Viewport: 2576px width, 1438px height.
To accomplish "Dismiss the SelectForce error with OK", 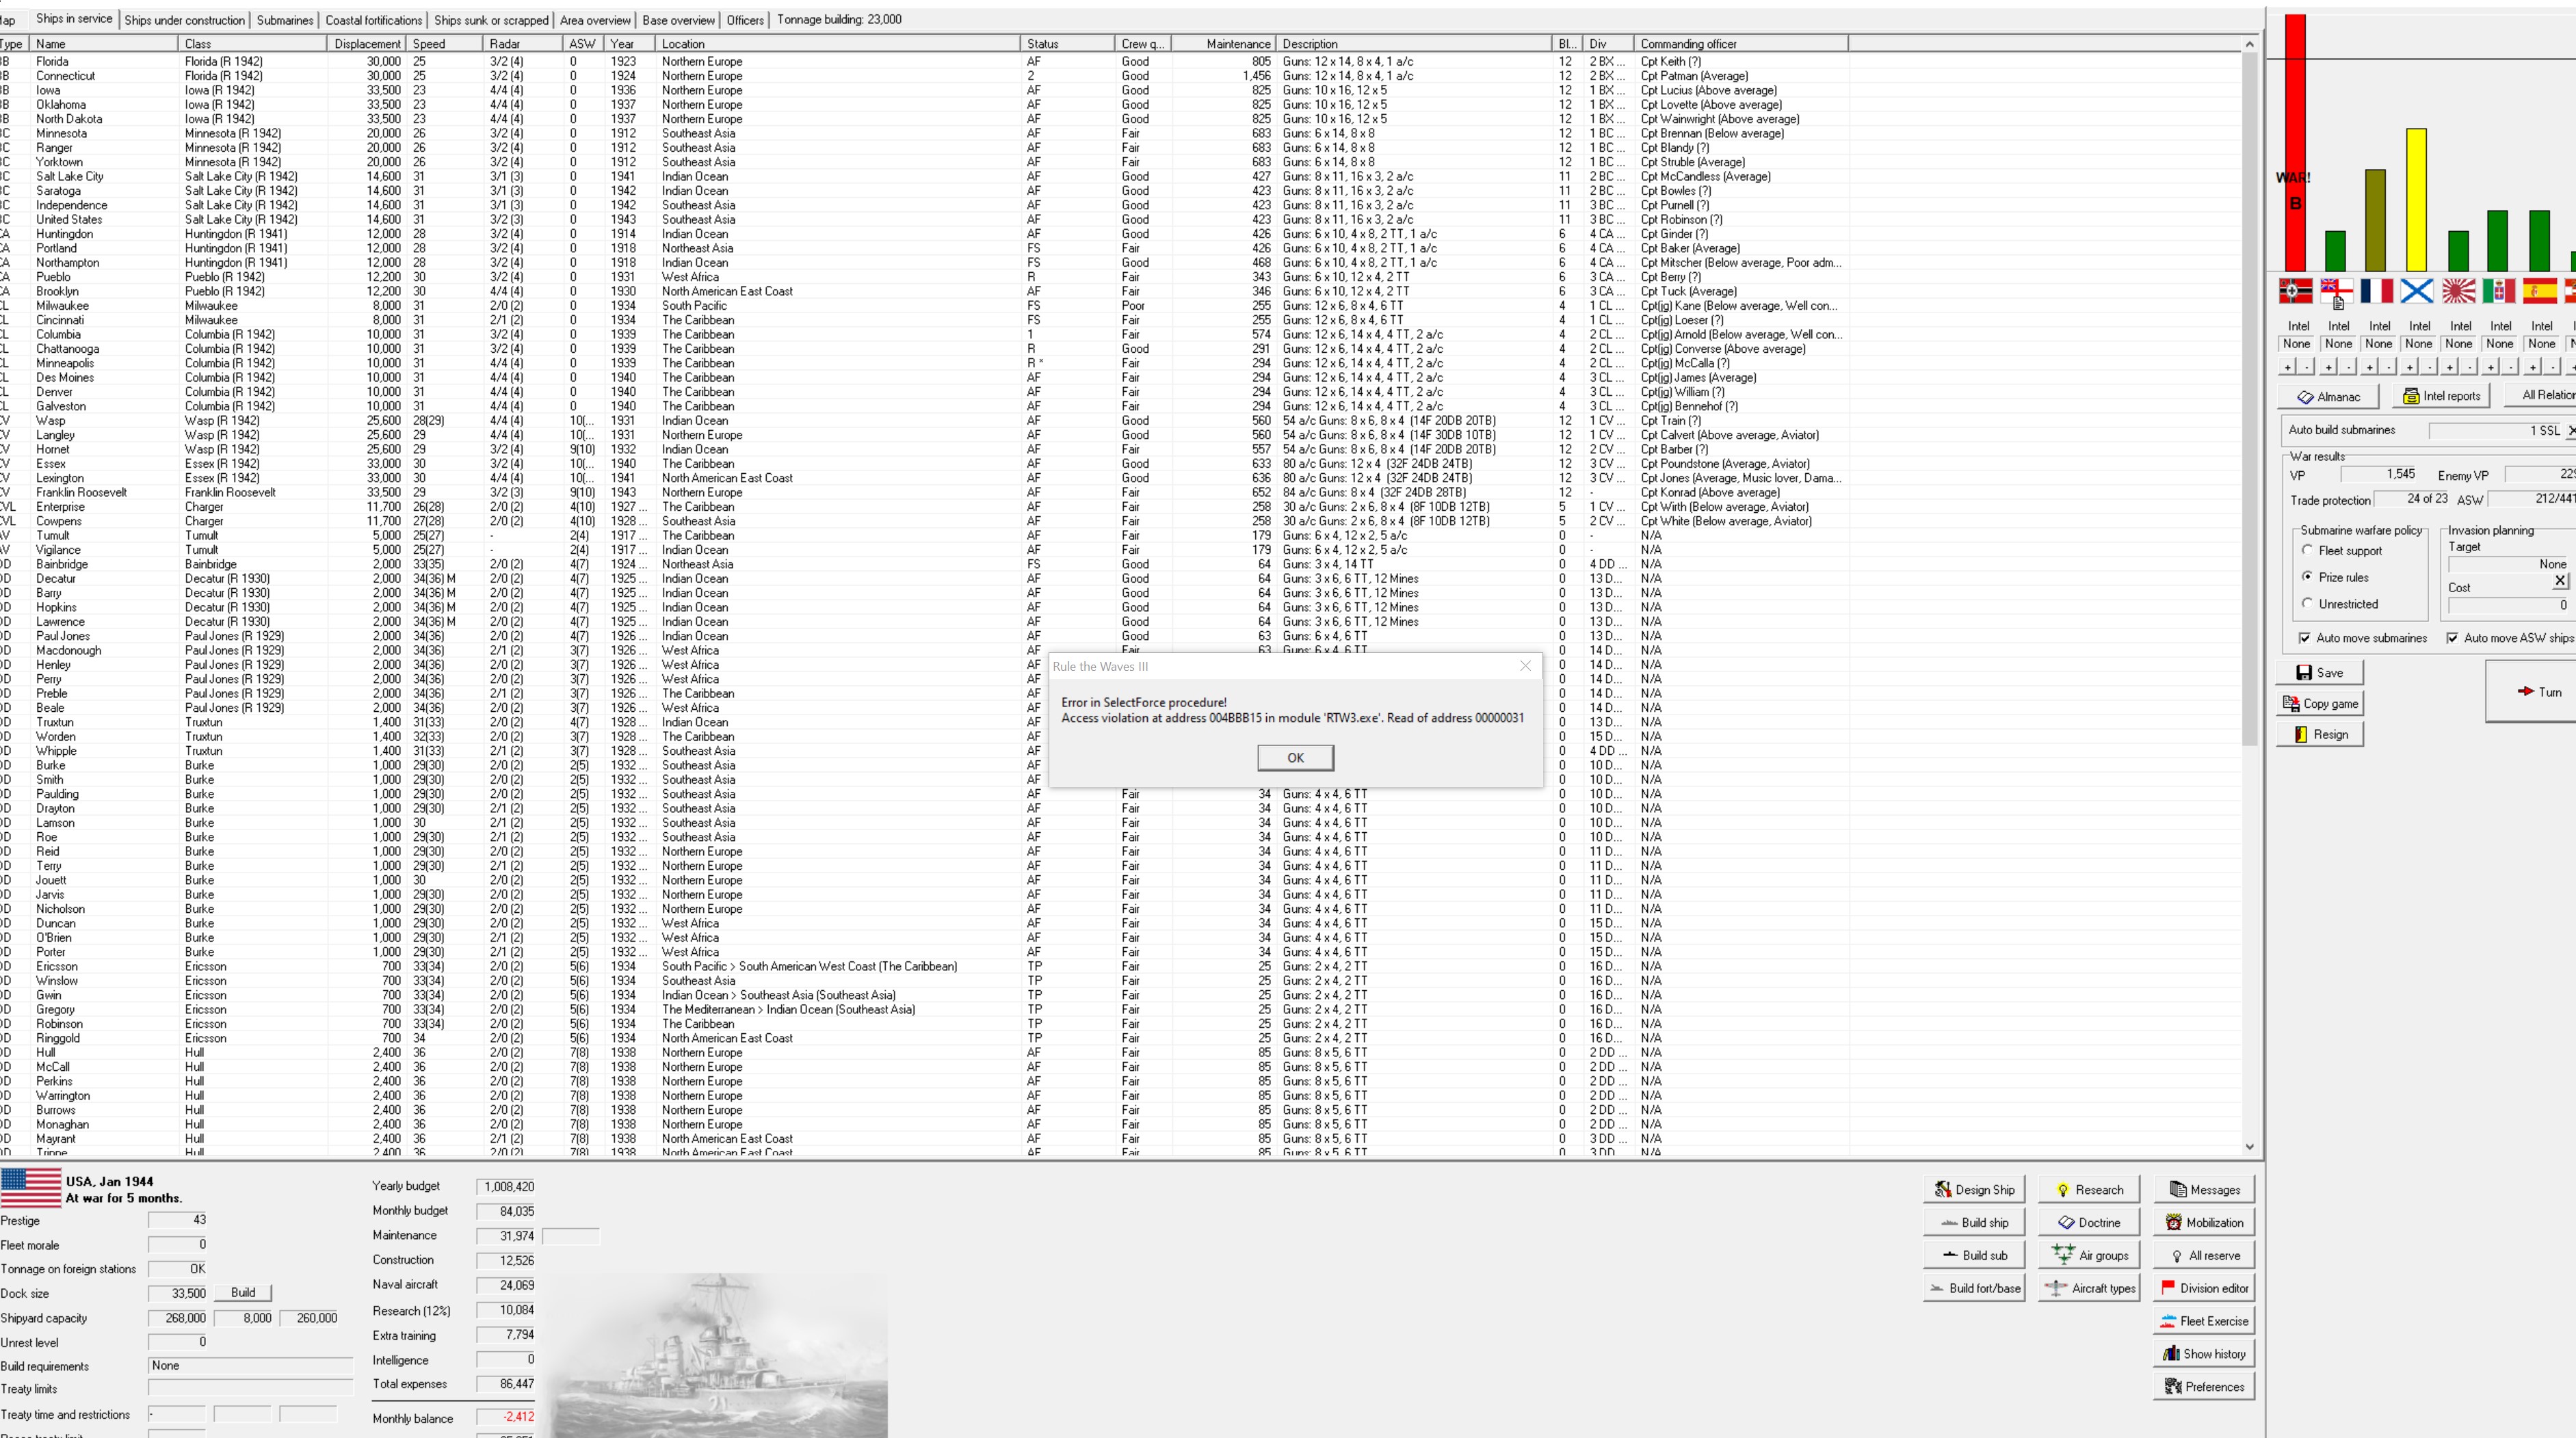I will click(x=1295, y=757).
